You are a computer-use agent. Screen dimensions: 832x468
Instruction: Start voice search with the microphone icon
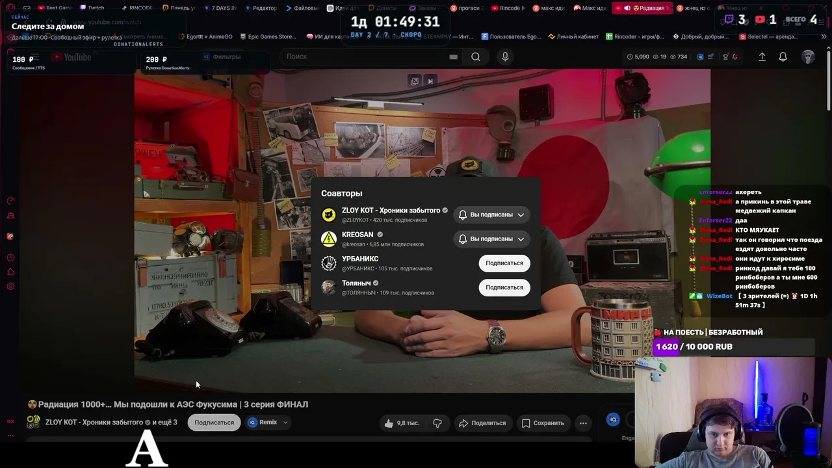coord(505,57)
